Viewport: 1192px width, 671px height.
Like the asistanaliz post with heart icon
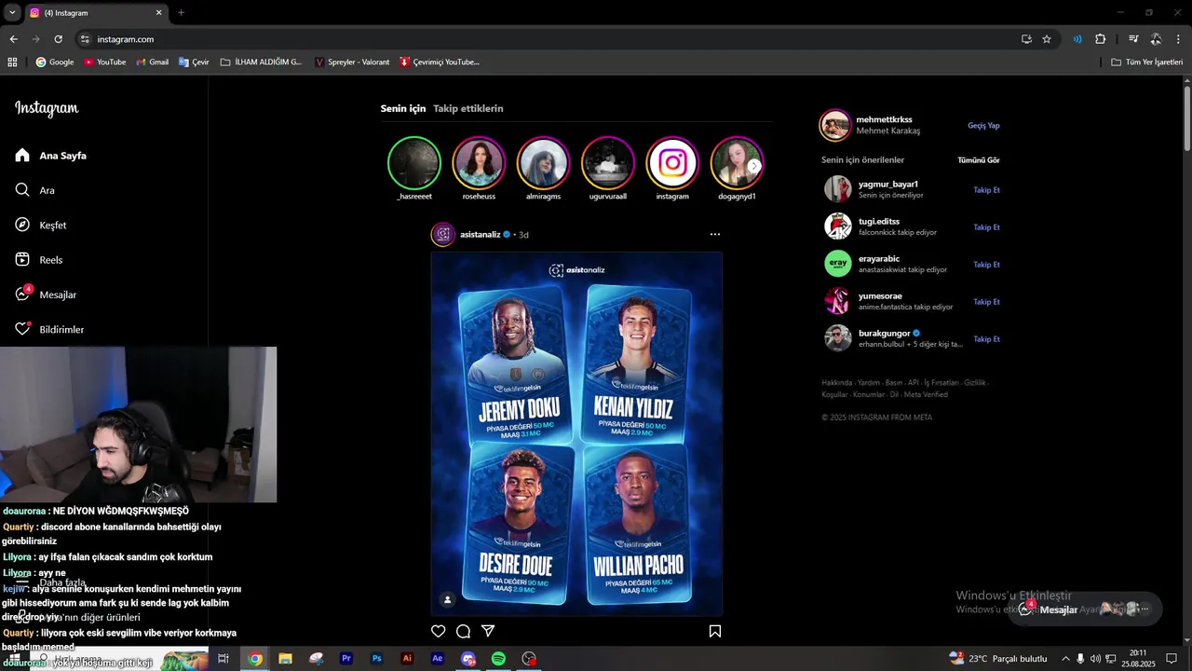coord(439,631)
